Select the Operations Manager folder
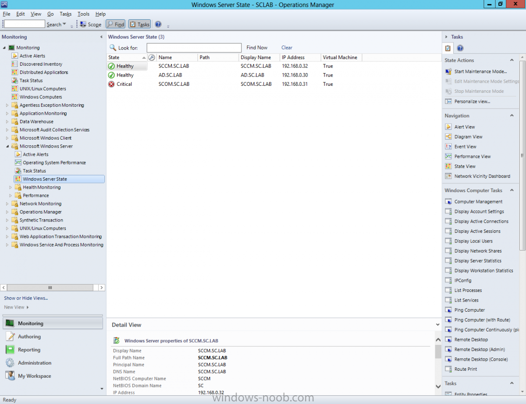Viewport: 526px width, 404px height. [x=40, y=212]
